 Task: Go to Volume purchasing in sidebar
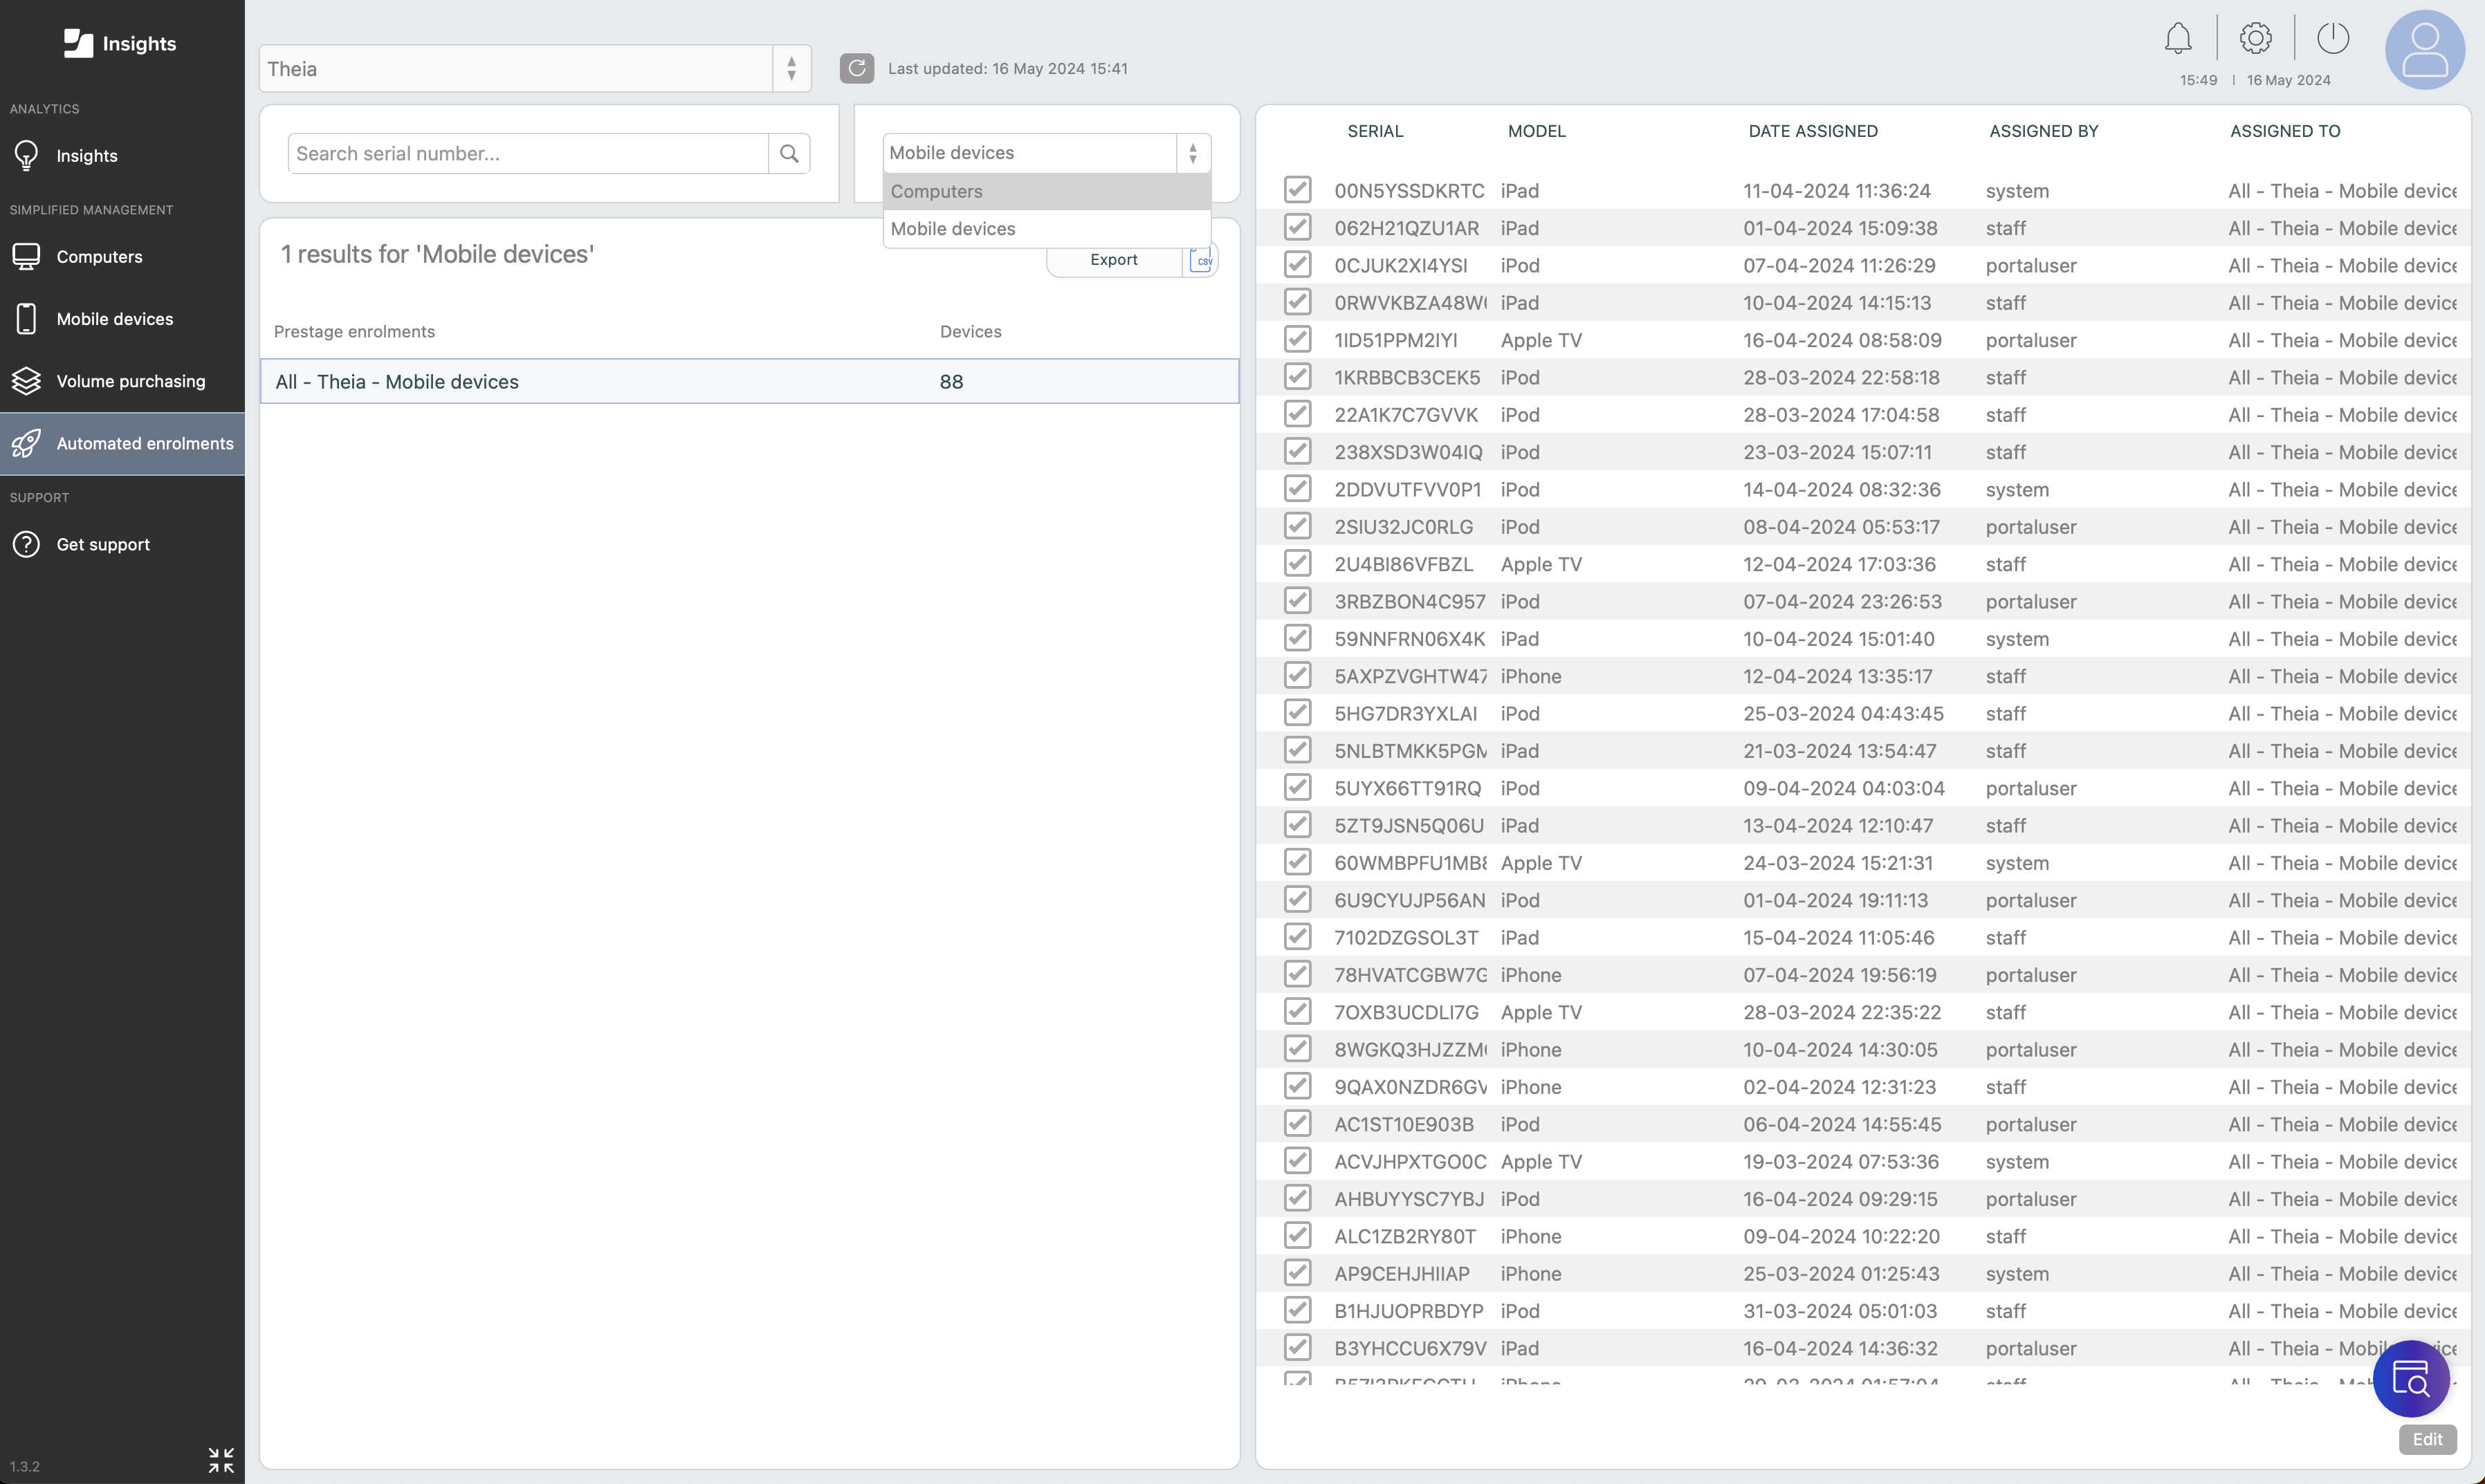coord(122,381)
